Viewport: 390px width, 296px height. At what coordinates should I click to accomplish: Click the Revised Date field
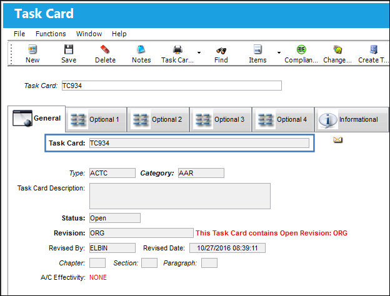(x=227, y=248)
